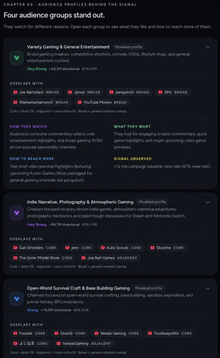The height and width of the screenshot is (358, 220).
Task: Open the Joe Bart Games ADJACENT chip
Action: pyautogui.click(x=109, y=258)
